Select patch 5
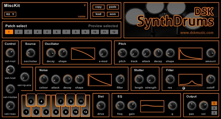This screenshot has height=119, width=221. (47, 32)
